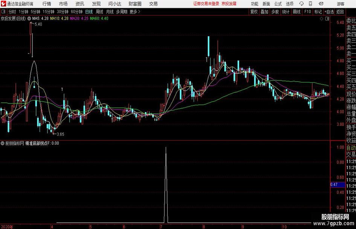The width and height of the screenshot is (356, 229).
Task: Click the 通达信 red logo icon
Action: coord(3,4)
